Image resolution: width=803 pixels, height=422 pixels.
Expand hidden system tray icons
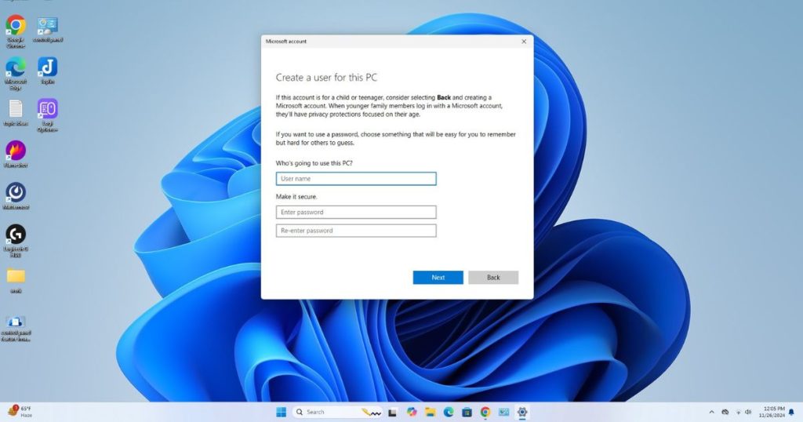(x=712, y=412)
